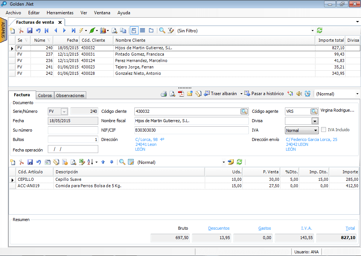Image resolution: width=361 pixels, height=256 pixels.
Task: Switch to the Cobros tab
Action: pyautogui.click(x=45, y=95)
